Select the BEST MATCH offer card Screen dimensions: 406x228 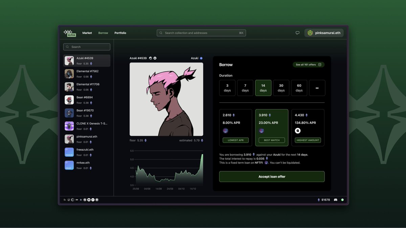[x=272, y=128]
